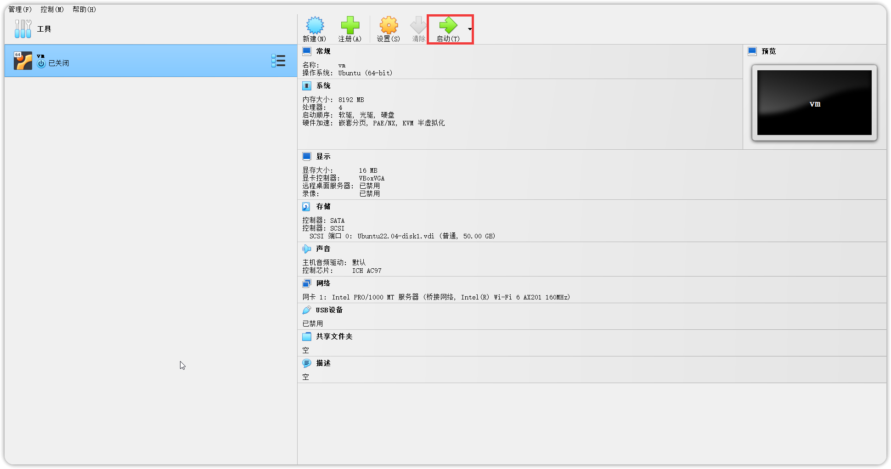The width and height of the screenshot is (891, 469).
Task: Click the General (常规) section icon
Action: coord(307,51)
